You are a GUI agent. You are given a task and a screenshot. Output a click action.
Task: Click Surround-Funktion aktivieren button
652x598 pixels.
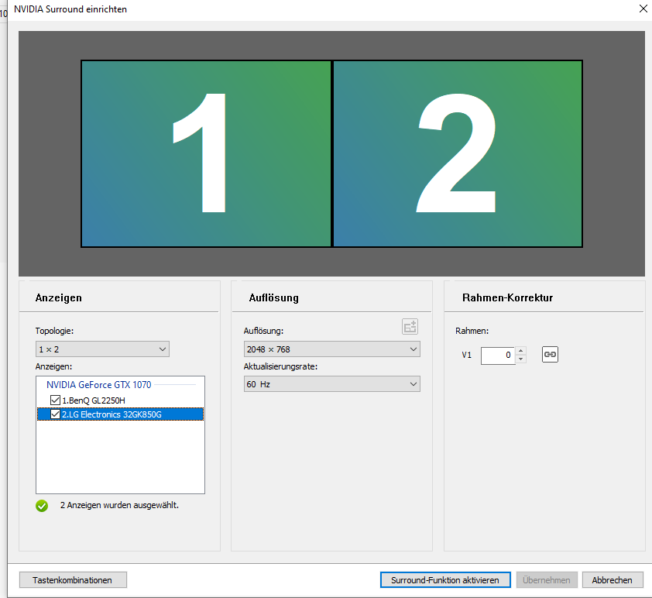445,580
